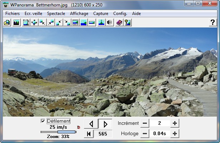Minimize the WPanorama window
This screenshot has width=220, height=143.
189,4
